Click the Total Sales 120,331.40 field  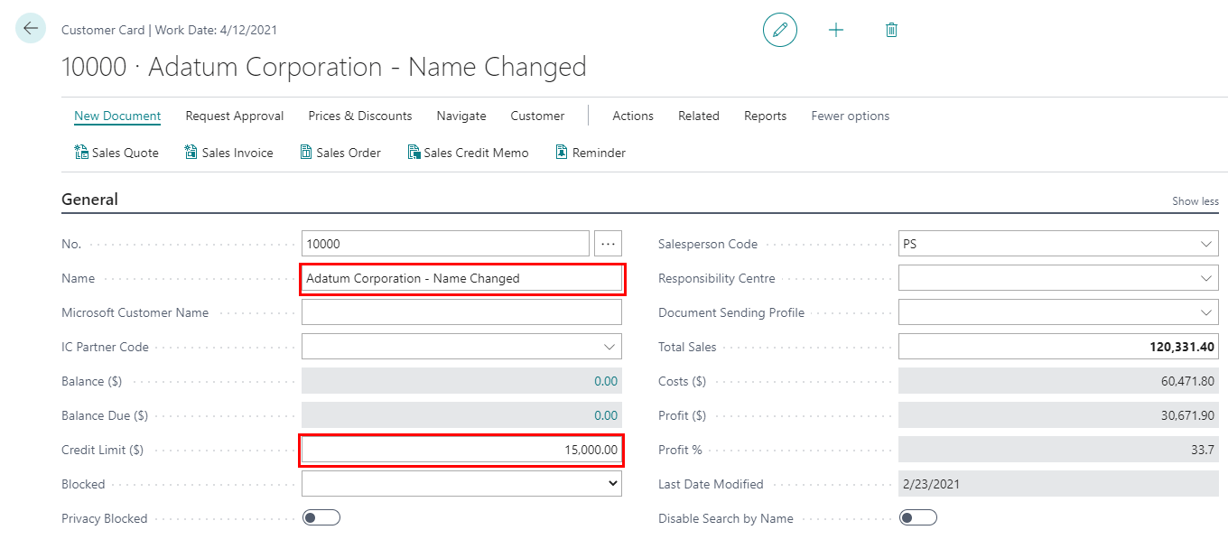[1058, 347]
